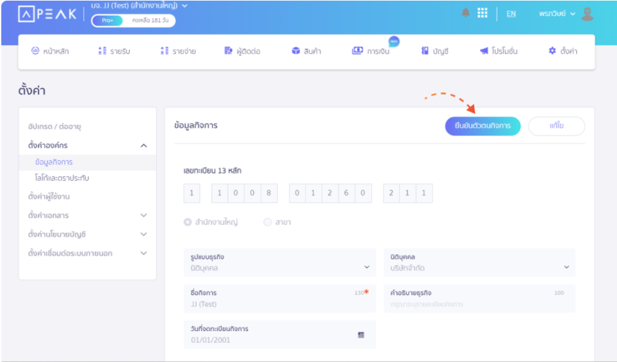The height and width of the screenshot is (362, 617).
Task: Open the apps grid icon
Action: pyautogui.click(x=482, y=13)
